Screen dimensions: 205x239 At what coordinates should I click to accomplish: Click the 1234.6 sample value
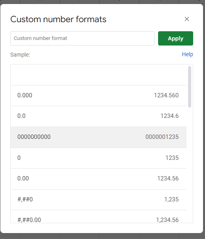pyautogui.click(x=170, y=116)
